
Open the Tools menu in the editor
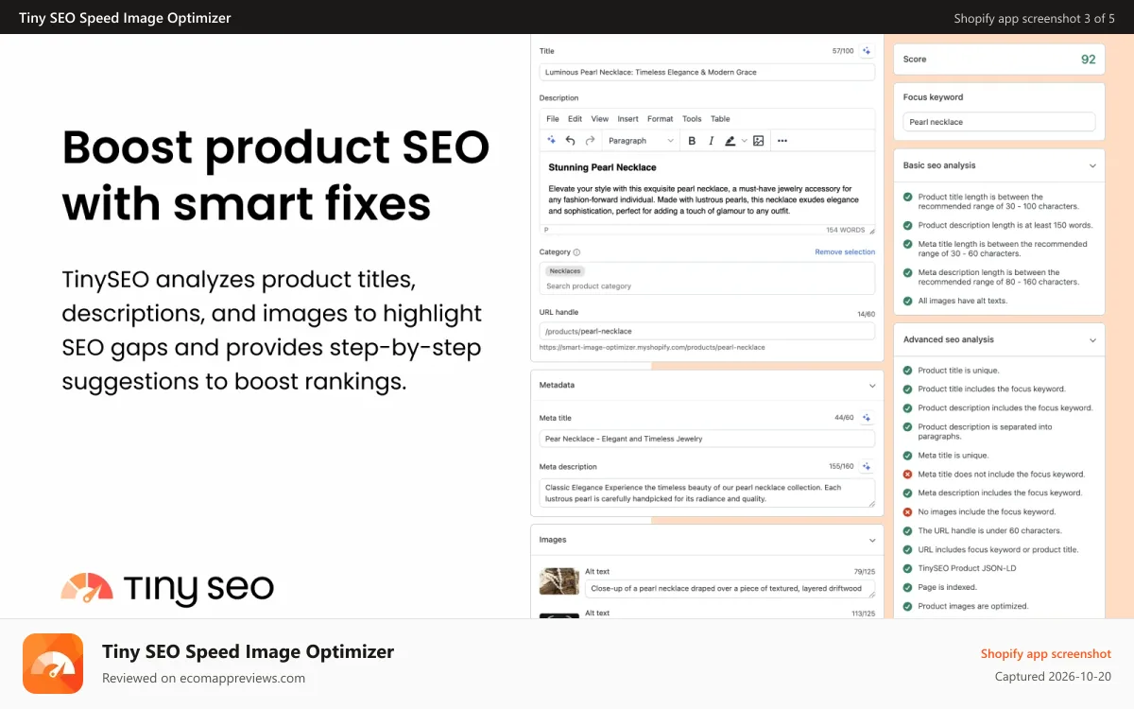tap(692, 119)
